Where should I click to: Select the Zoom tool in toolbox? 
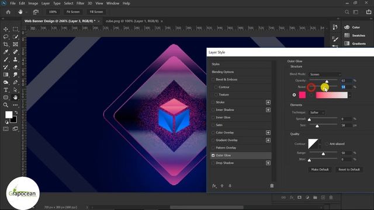6,105
